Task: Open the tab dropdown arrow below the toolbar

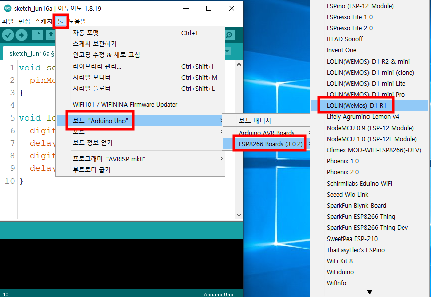Action: click(227, 51)
